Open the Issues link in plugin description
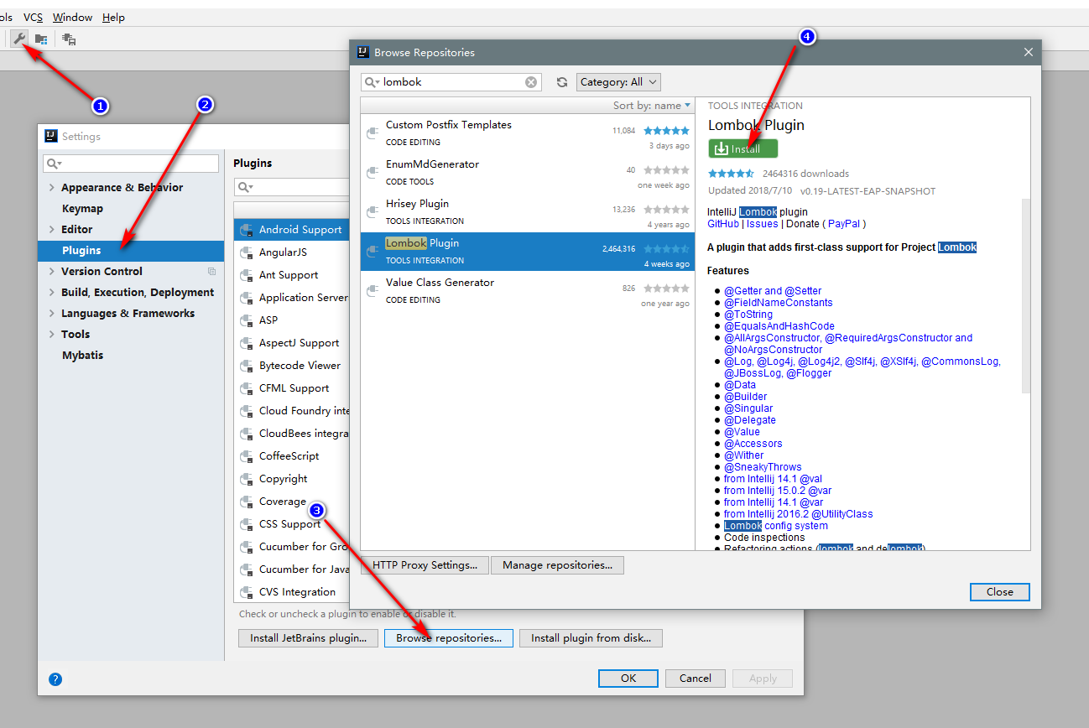 tap(763, 224)
